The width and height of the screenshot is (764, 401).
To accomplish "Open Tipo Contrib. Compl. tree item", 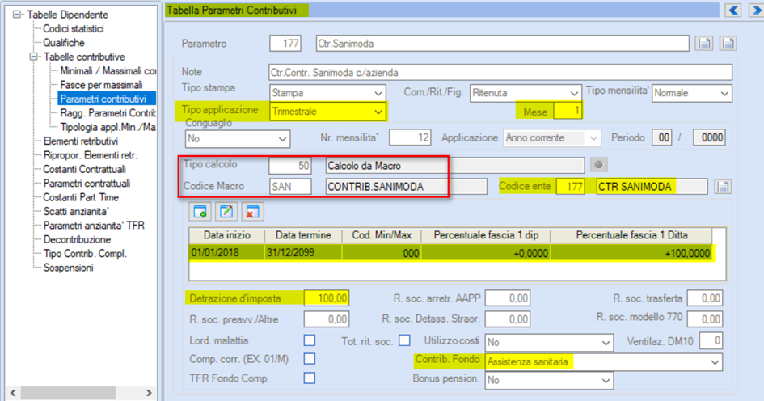I will 85,254.
